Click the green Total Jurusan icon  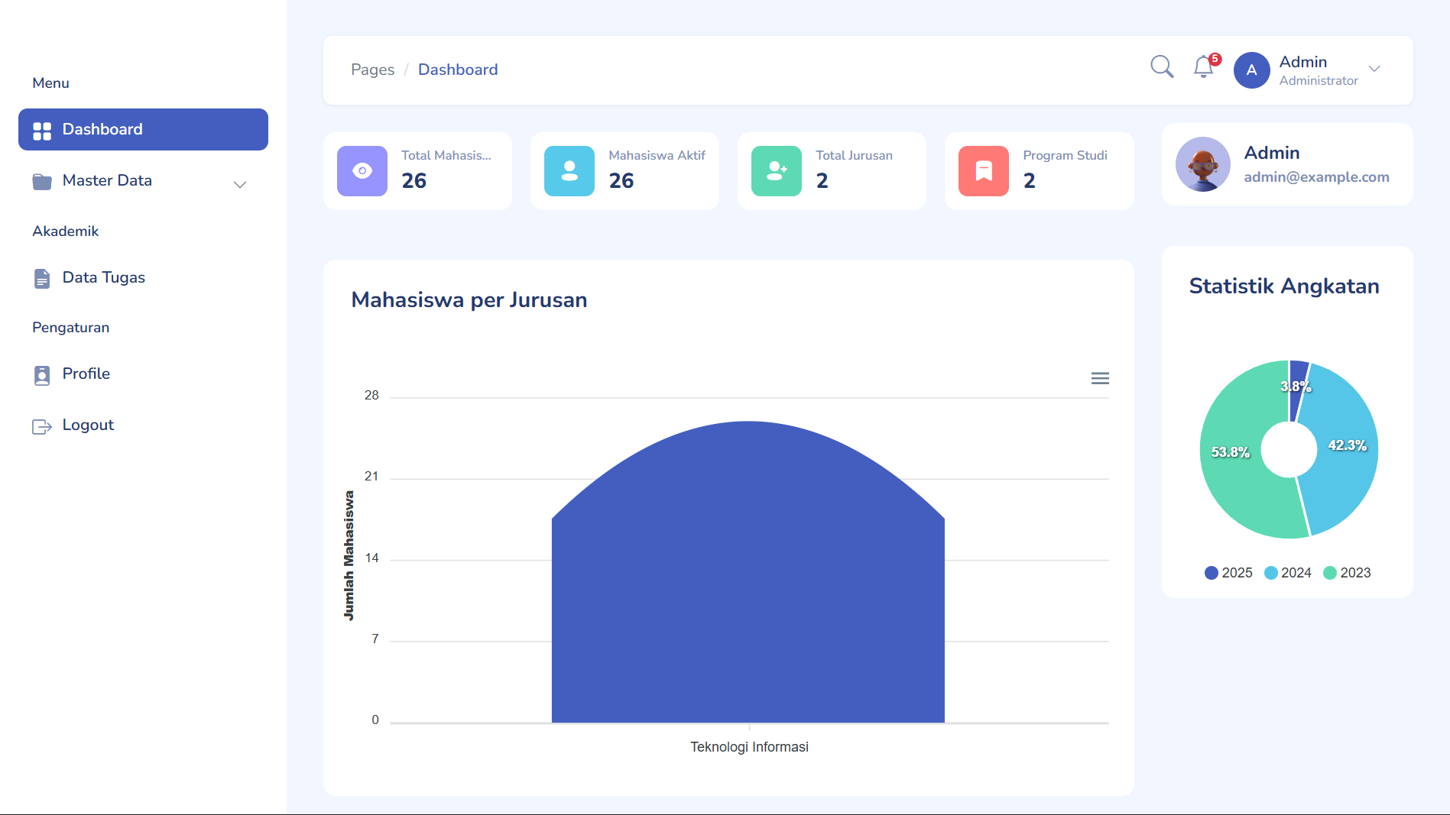777,171
